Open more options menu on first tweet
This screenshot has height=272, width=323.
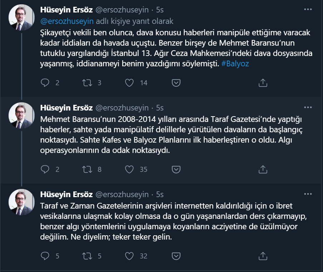308,10
